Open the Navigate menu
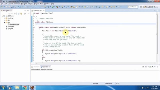Viewport: 160px width, 90px height. tap(24, 4)
